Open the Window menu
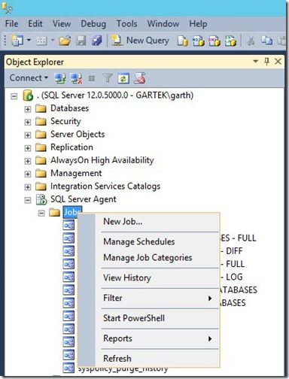289x379 pixels. [163, 24]
